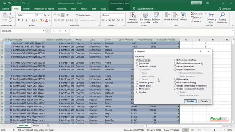Click the font color A icon
The image size is (235, 132).
pyautogui.click(x=47, y=20)
